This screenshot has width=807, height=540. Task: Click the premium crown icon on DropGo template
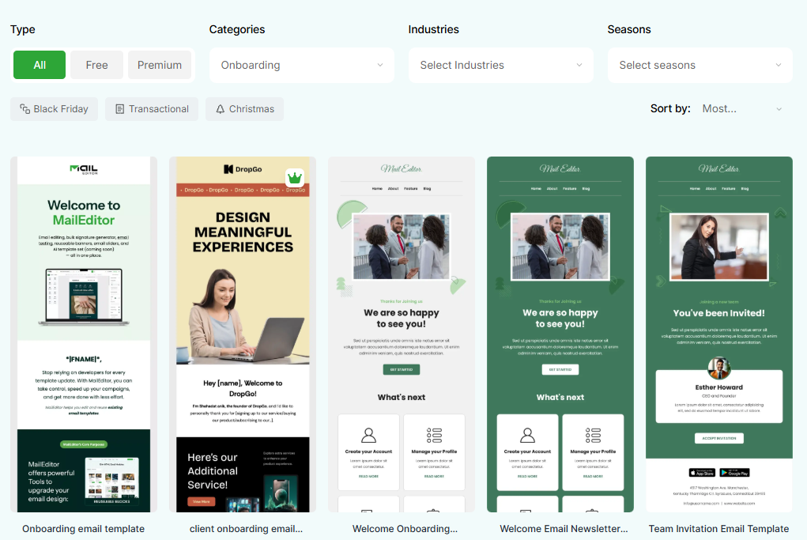coord(294,178)
